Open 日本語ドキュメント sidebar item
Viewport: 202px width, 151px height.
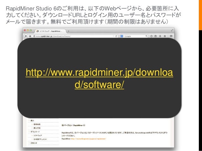tap(40, 139)
